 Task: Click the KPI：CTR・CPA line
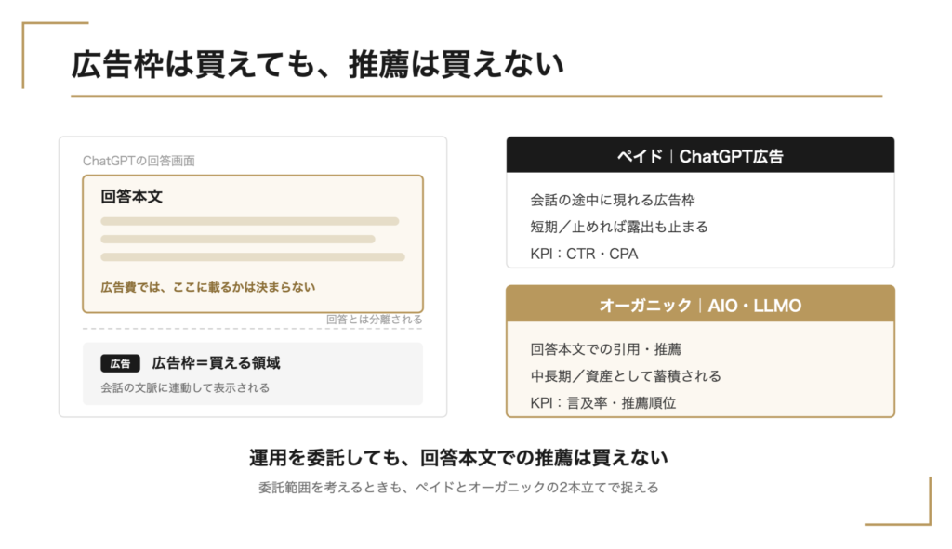[x=584, y=254]
